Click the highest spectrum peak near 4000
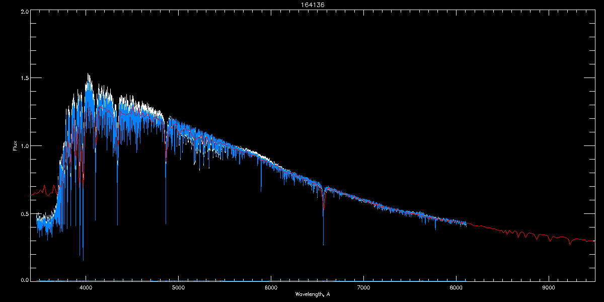This screenshot has height=302, width=604. point(88,74)
